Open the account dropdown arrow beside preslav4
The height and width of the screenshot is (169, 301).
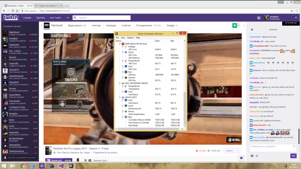point(296,18)
